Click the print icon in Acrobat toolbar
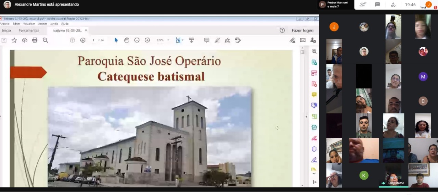Viewport: 438px width, 195px height. [35, 40]
